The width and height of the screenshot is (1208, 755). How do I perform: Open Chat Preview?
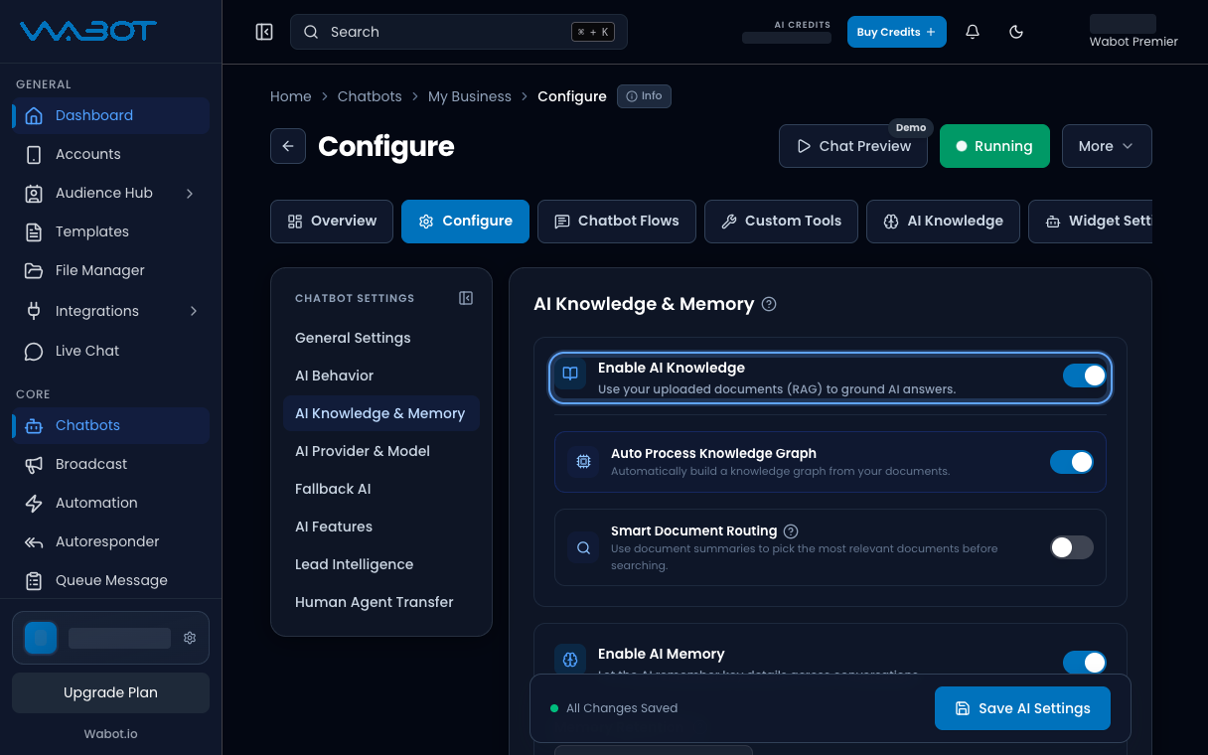tap(853, 146)
